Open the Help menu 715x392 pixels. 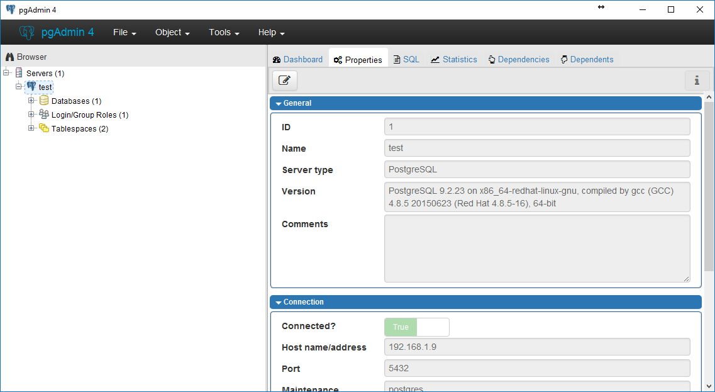pyautogui.click(x=271, y=32)
